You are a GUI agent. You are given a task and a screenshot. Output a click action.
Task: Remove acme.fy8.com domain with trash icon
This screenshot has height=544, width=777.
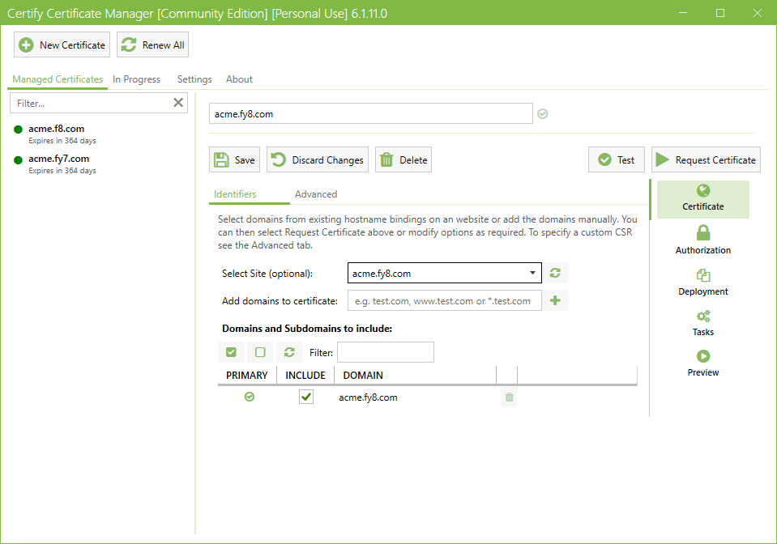pyautogui.click(x=509, y=397)
